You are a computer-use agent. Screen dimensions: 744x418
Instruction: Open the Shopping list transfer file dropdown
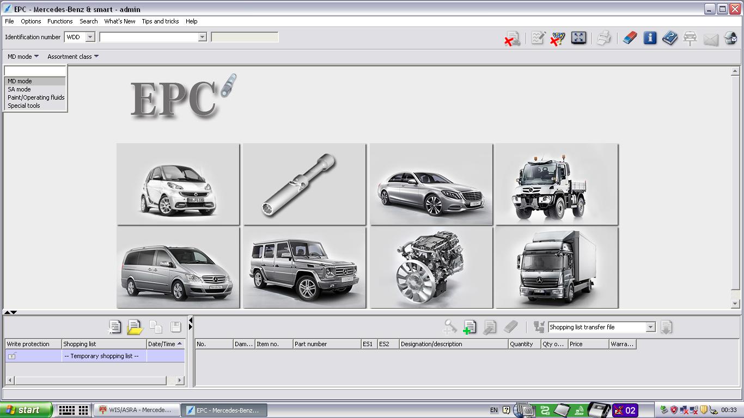[651, 327]
